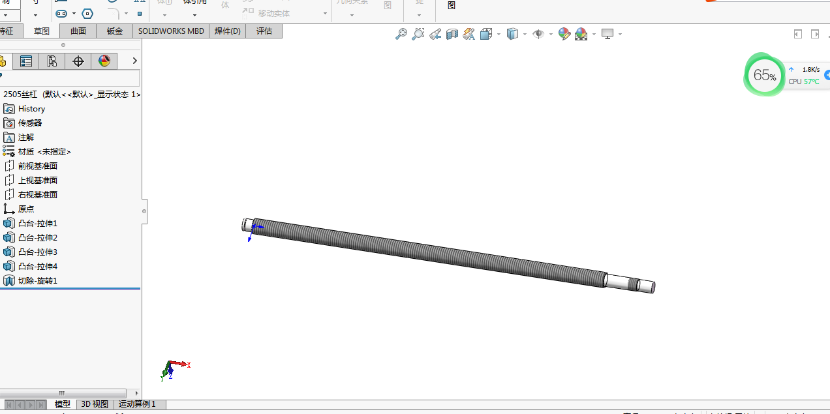This screenshot has width=830, height=414.
Task: Open the View Orientation dropdown arrow
Action: (x=499, y=34)
